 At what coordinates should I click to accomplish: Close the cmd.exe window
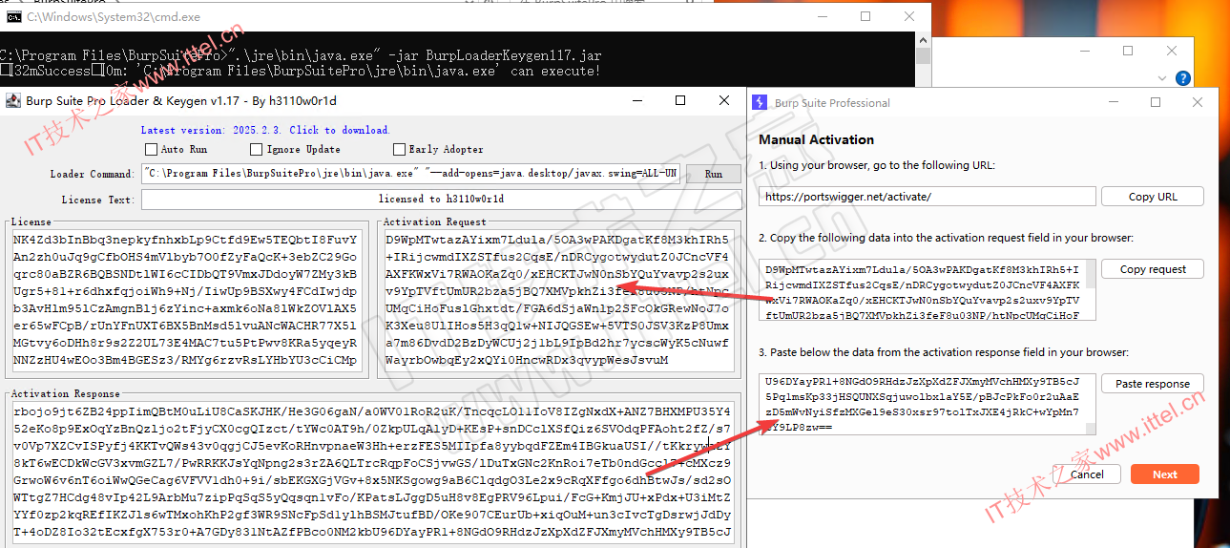pos(907,16)
